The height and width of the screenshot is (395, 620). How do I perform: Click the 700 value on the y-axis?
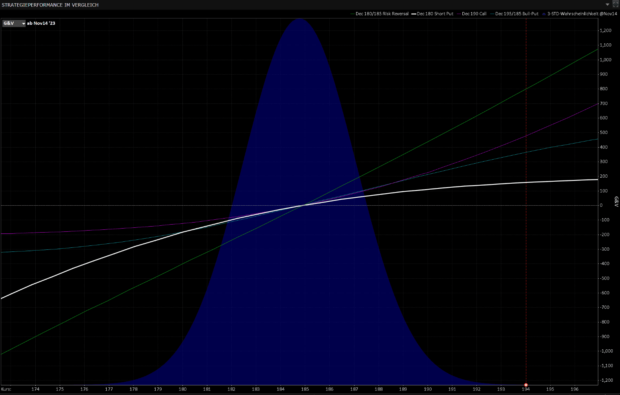click(604, 103)
